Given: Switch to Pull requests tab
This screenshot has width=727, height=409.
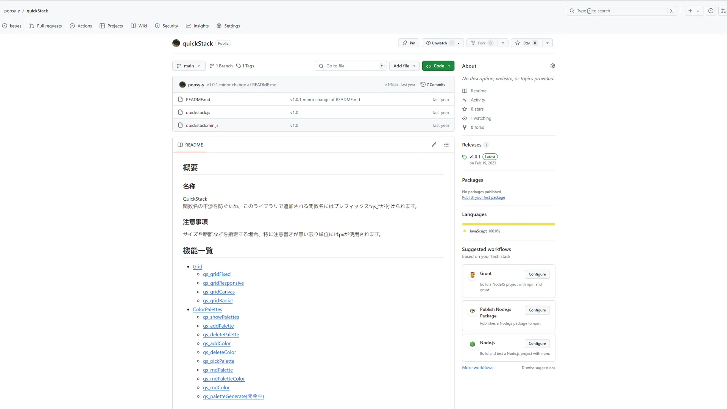Looking at the screenshot, I should coord(45,26).
